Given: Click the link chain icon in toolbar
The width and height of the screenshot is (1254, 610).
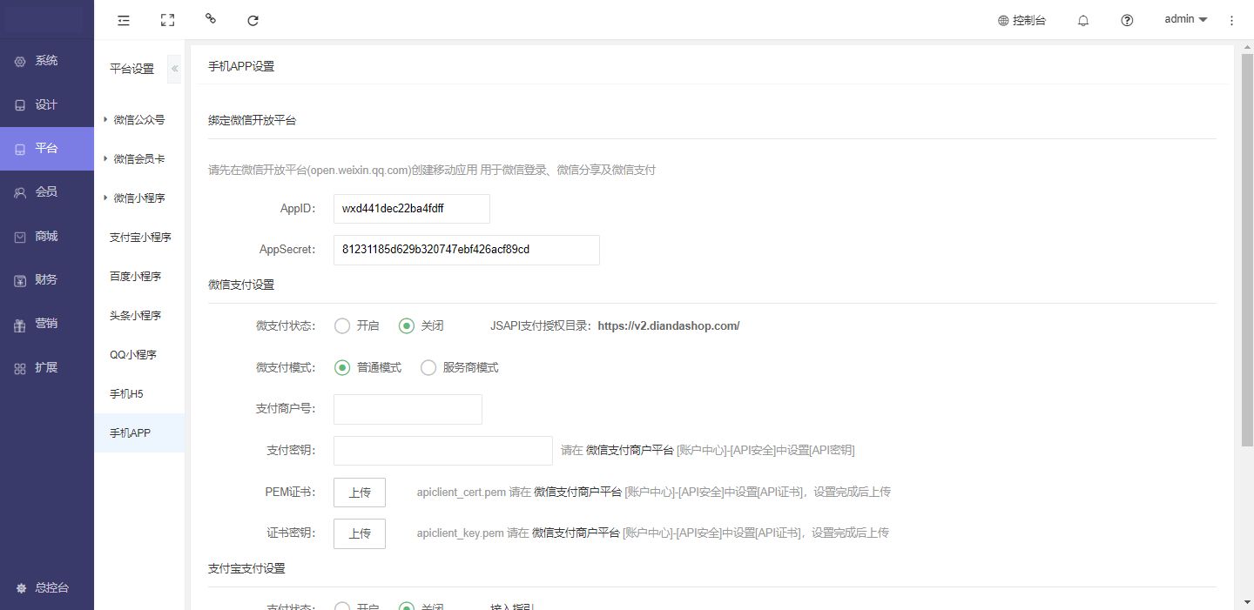Looking at the screenshot, I should tap(210, 18).
